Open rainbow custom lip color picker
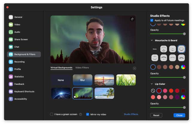Image resolution: width=193 pixels, height=125 pixels. (183, 97)
